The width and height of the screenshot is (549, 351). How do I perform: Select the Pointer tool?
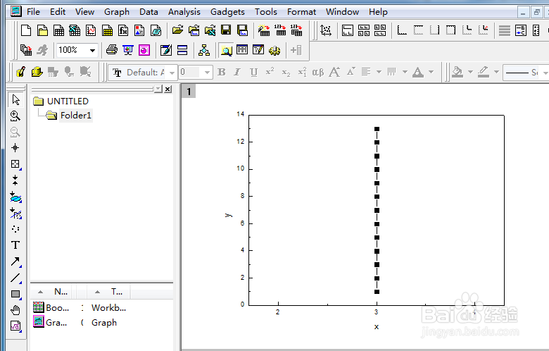15,99
